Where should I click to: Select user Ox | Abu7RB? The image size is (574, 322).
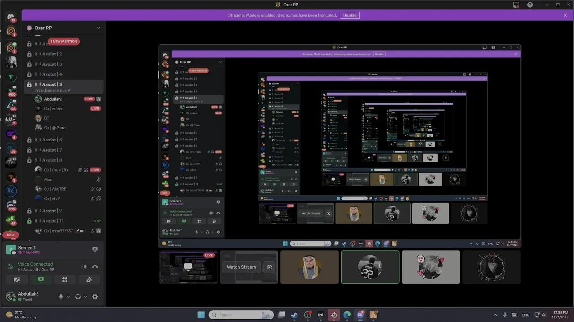68,189
